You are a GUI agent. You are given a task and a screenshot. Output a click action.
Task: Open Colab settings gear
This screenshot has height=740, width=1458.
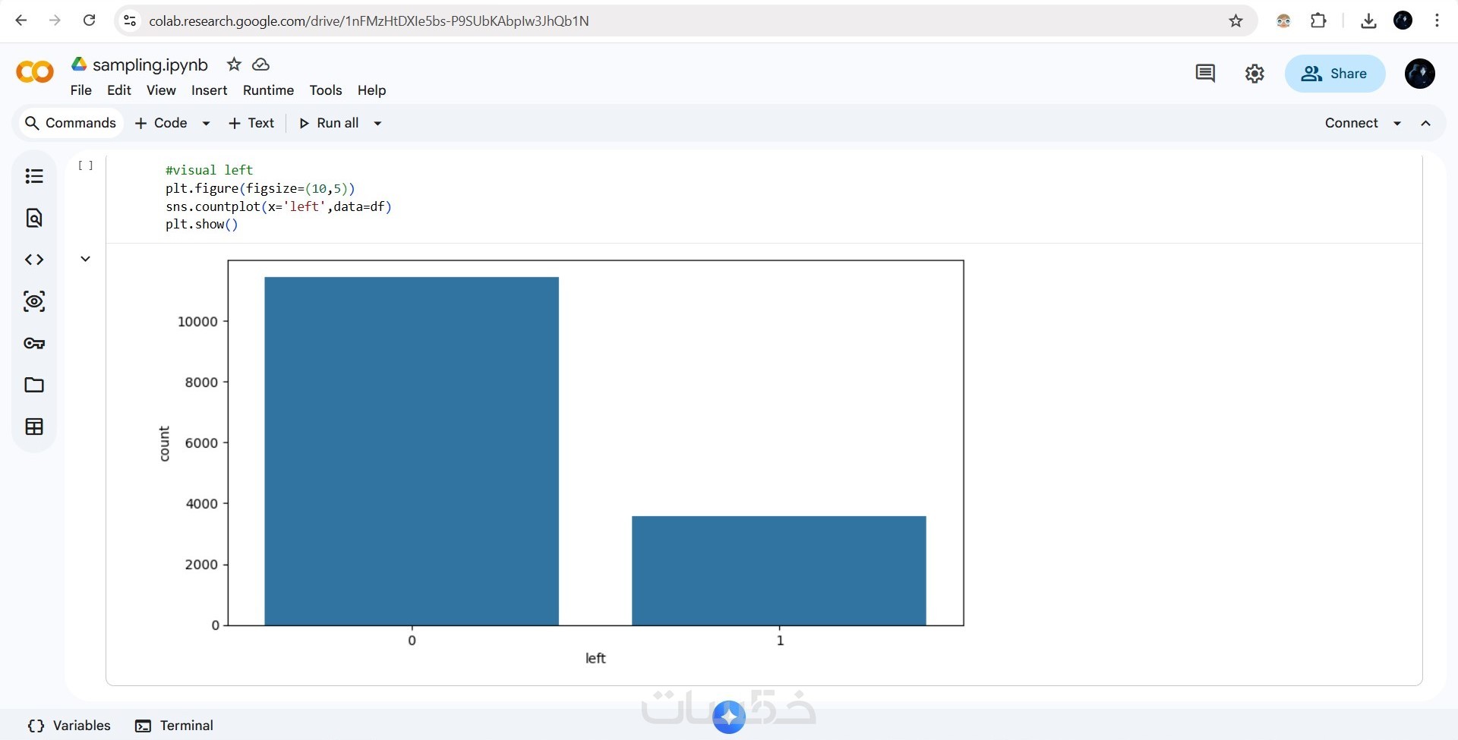pyautogui.click(x=1254, y=74)
